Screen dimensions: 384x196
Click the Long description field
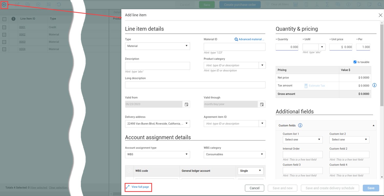pos(195,85)
